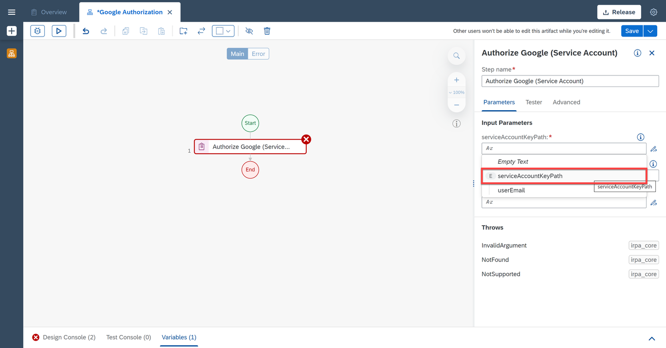The image size is (666, 348).
Task: Open expression editor for serviceAccountKeyPath
Action: click(x=654, y=149)
